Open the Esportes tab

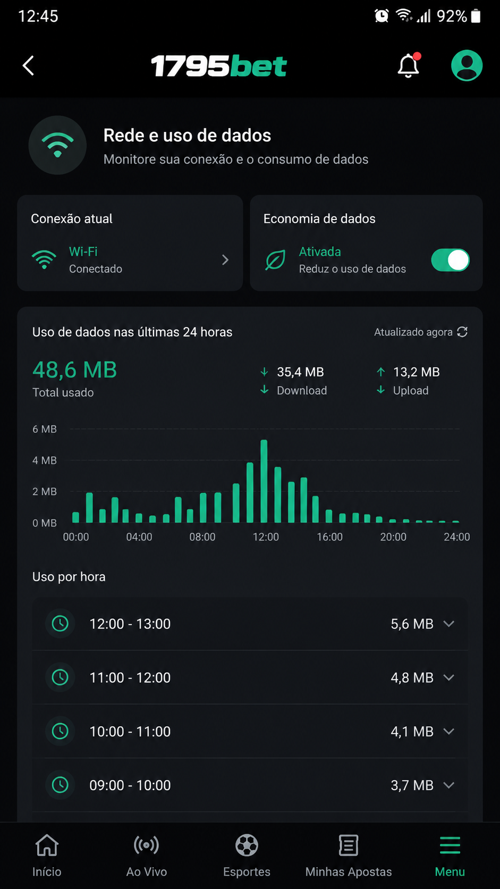(247, 856)
